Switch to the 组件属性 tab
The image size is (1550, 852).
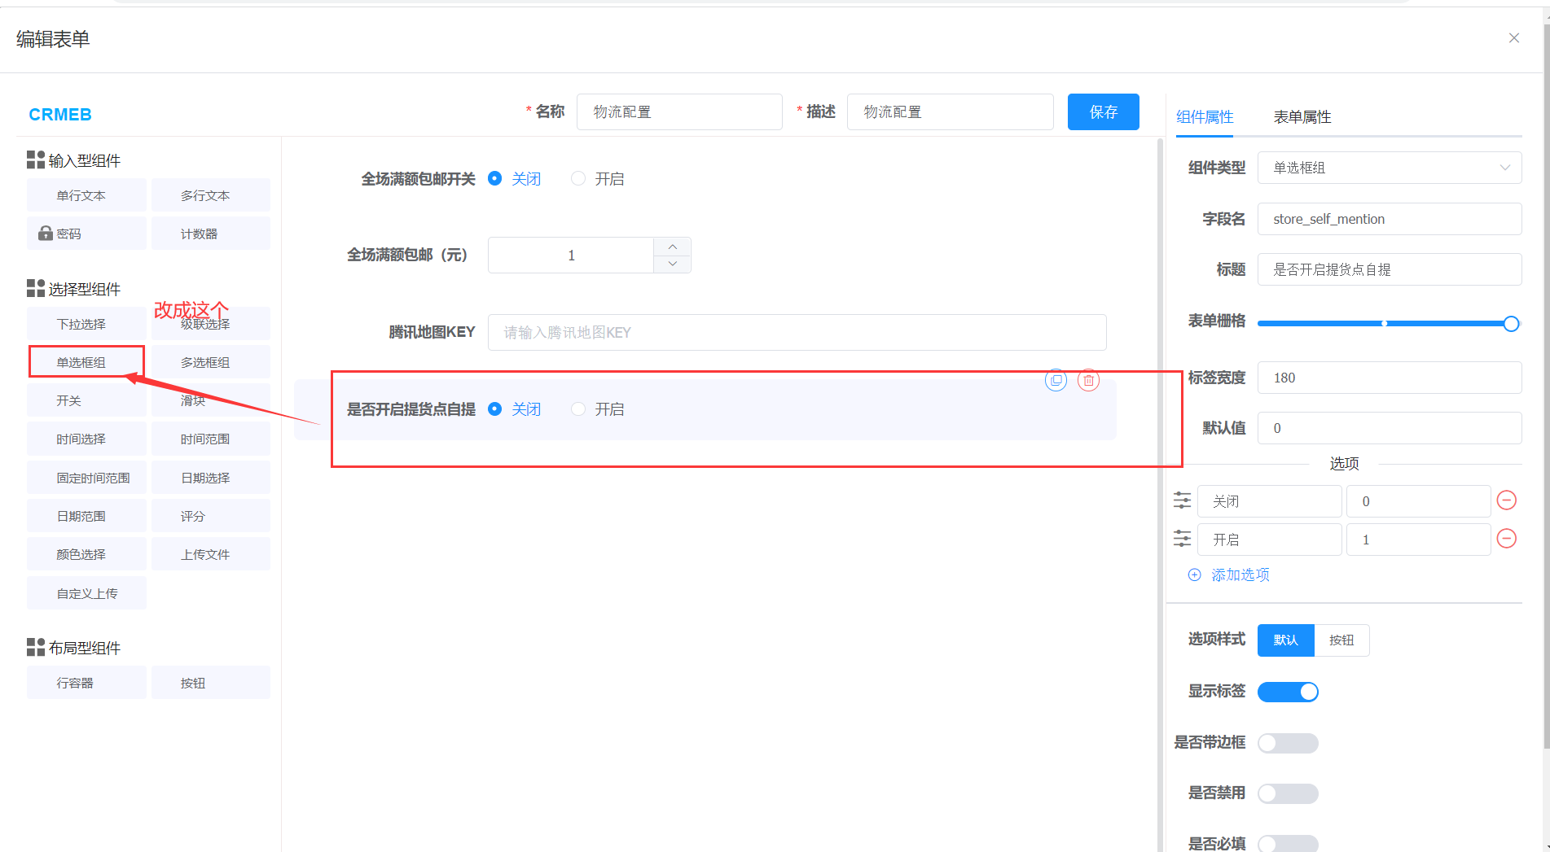1205,117
